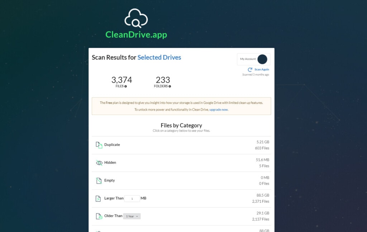Click the Empty files category icon
This screenshot has height=232, width=367.
click(99, 180)
